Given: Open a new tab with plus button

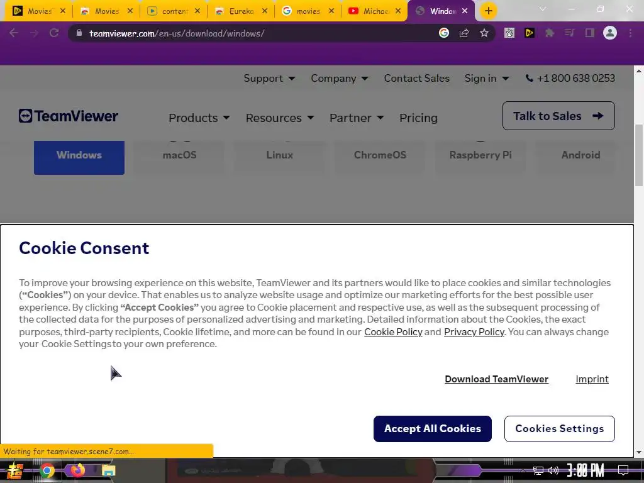Looking at the screenshot, I should (488, 11).
